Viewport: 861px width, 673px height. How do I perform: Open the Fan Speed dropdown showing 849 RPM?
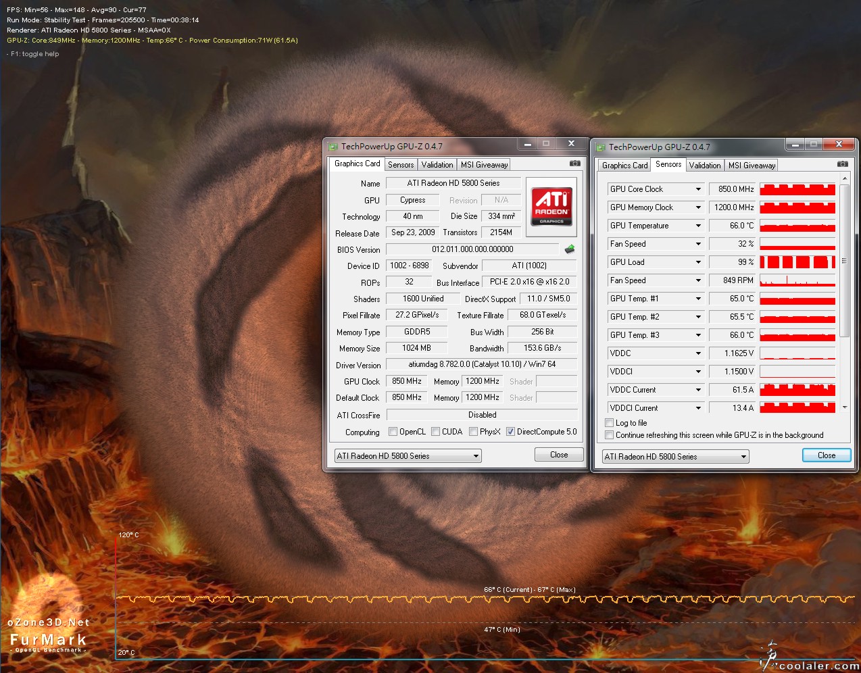[x=698, y=280]
